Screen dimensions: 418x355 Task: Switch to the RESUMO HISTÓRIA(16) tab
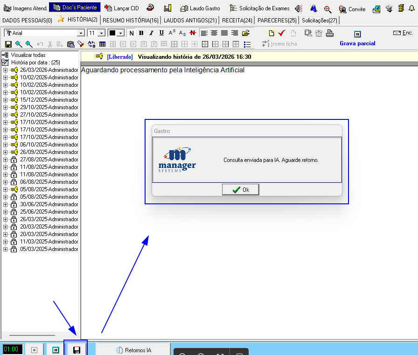pyautogui.click(x=131, y=20)
